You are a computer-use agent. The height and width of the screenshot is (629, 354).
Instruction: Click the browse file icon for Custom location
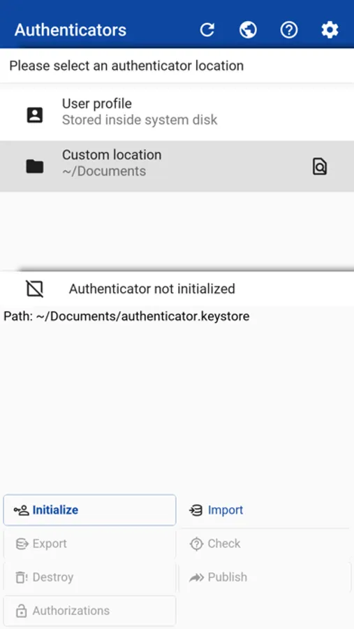(320, 166)
